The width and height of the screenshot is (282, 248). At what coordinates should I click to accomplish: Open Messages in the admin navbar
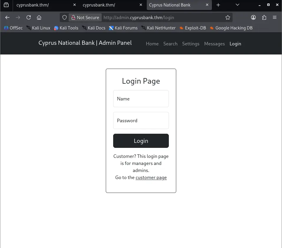click(x=214, y=44)
